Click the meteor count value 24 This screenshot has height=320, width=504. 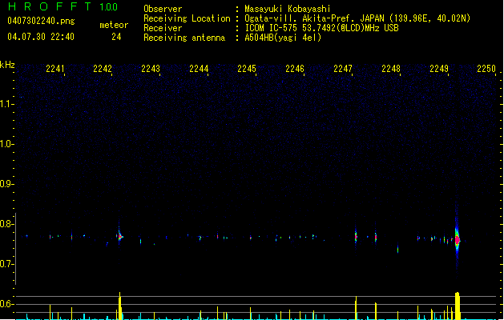tap(116, 37)
